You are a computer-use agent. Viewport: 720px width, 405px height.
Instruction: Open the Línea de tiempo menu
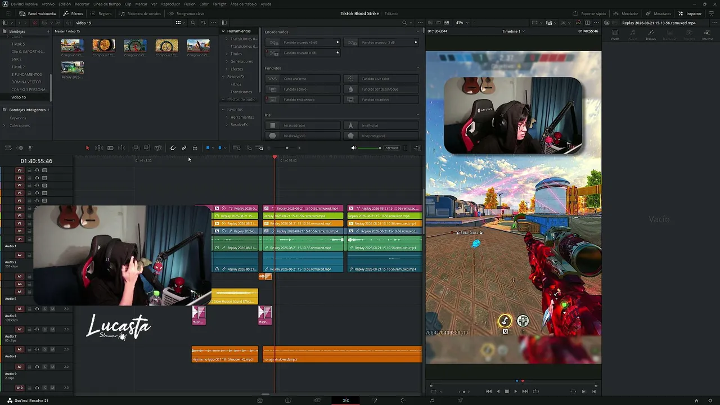coord(107,4)
